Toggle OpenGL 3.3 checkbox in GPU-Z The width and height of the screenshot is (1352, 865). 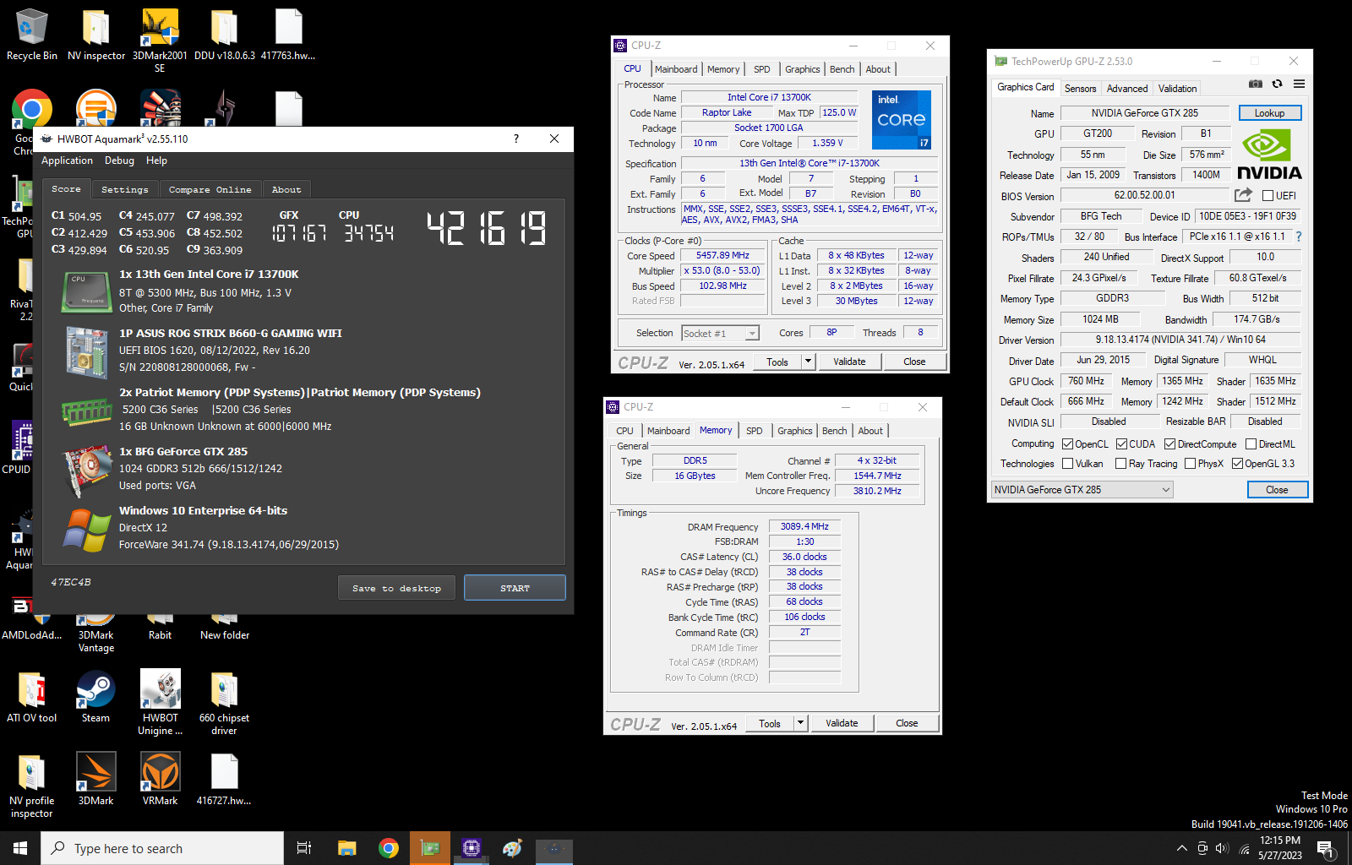(1237, 464)
